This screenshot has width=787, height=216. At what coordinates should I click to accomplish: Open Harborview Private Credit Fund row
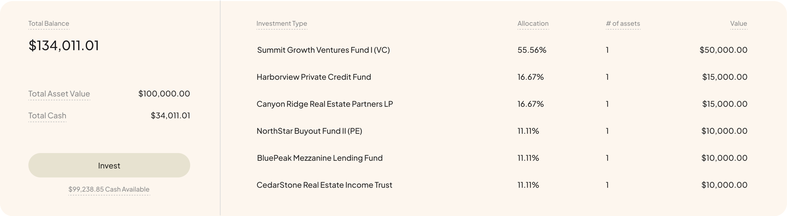pos(314,77)
